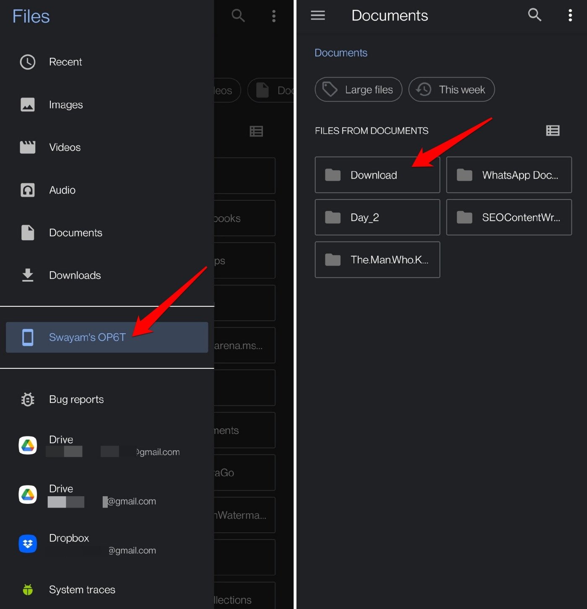
Task: Select the This week filter chip
Action: click(452, 90)
